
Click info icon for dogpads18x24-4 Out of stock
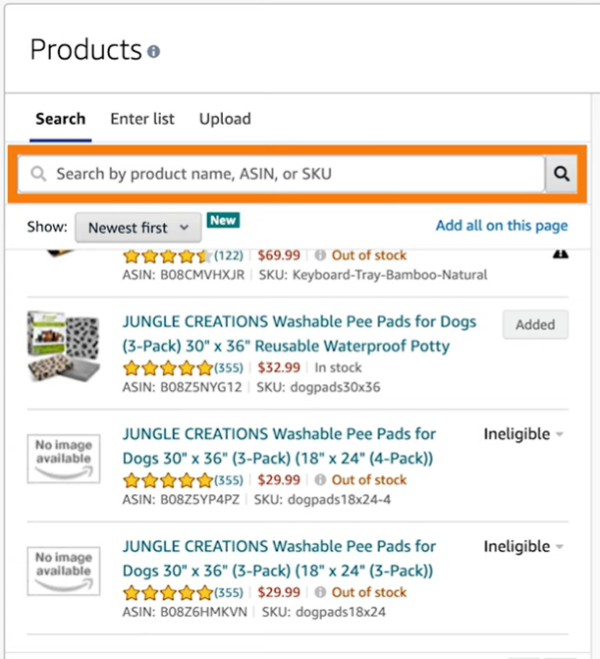320,479
